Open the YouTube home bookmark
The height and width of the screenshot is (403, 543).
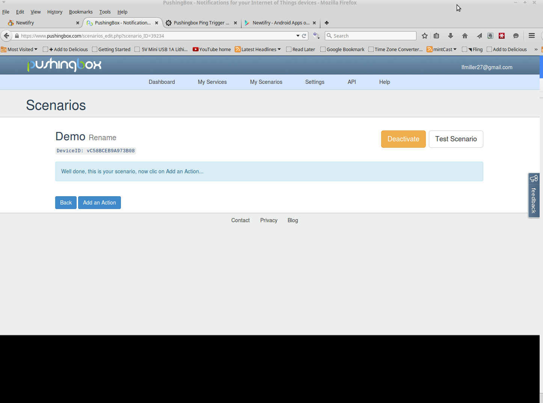[212, 49]
